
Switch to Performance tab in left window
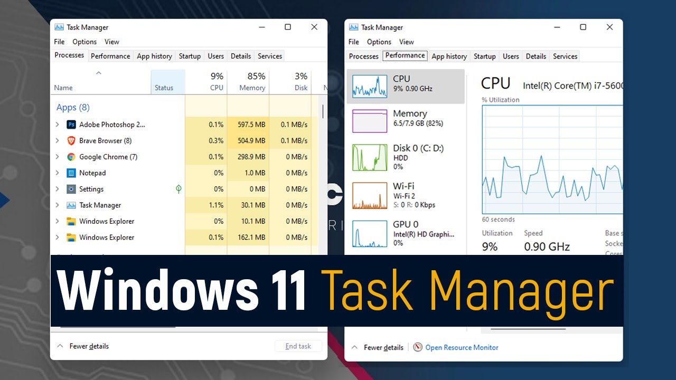pos(110,56)
